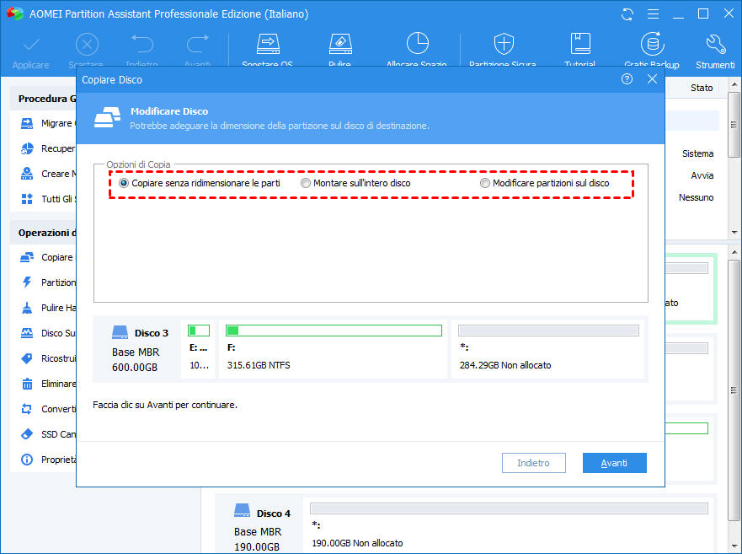742x554 pixels.
Task: Select the E: partition block on Disco 3
Action: [x=198, y=349]
